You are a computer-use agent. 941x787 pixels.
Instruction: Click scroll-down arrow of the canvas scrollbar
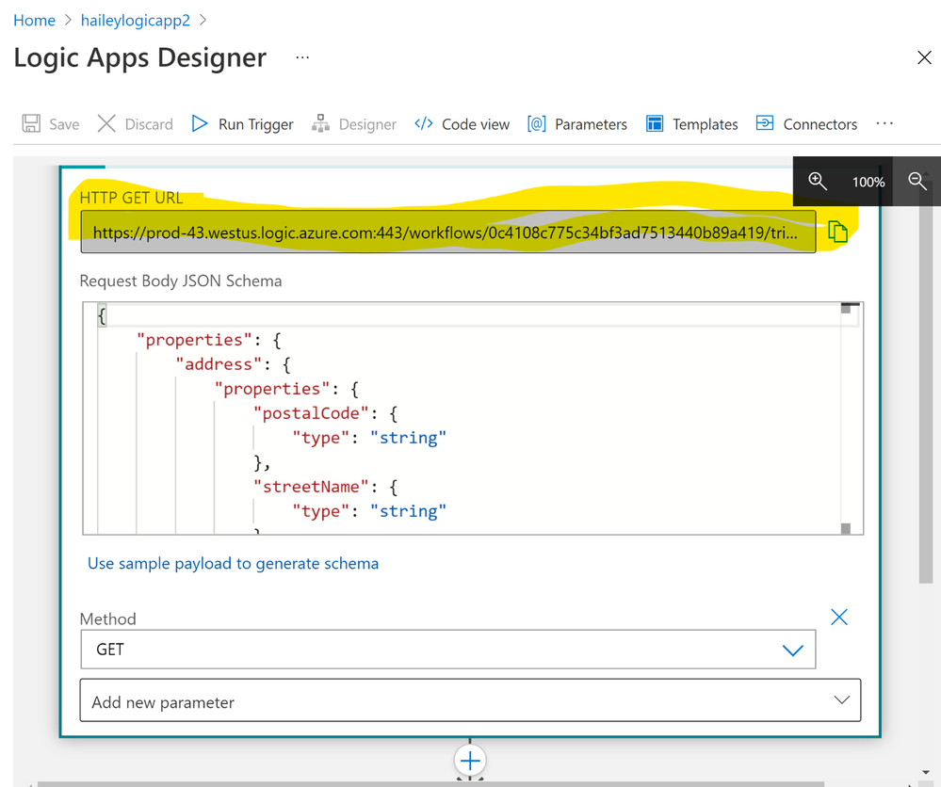click(925, 773)
